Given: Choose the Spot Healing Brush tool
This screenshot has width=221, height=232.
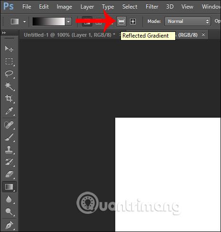Looking at the screenshot, I should [x=9, y=125].
